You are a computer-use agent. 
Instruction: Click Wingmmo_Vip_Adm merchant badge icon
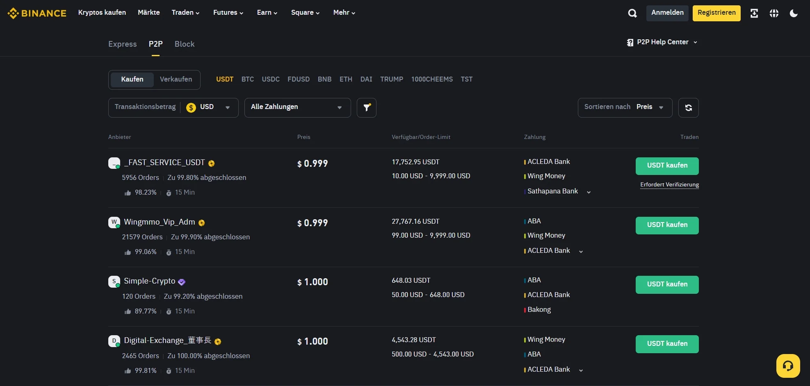[202, 223]
